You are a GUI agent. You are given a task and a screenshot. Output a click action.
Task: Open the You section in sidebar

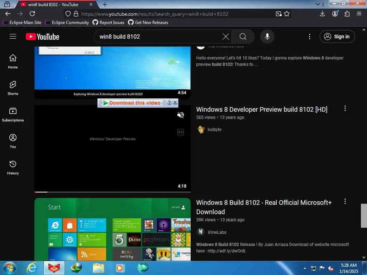click(x=13, y=141)
